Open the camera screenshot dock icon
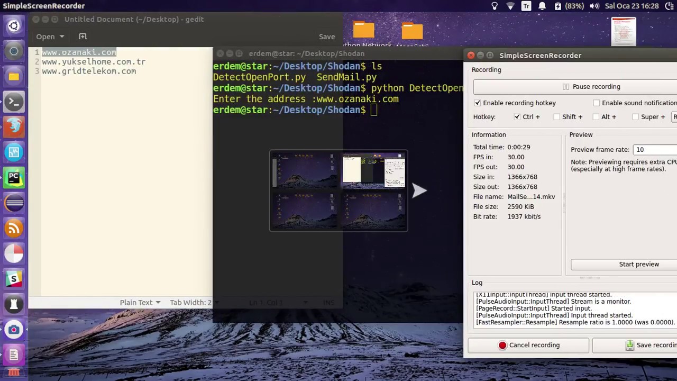The height and width of the screenshot is (381, 677). pos(14,330)
